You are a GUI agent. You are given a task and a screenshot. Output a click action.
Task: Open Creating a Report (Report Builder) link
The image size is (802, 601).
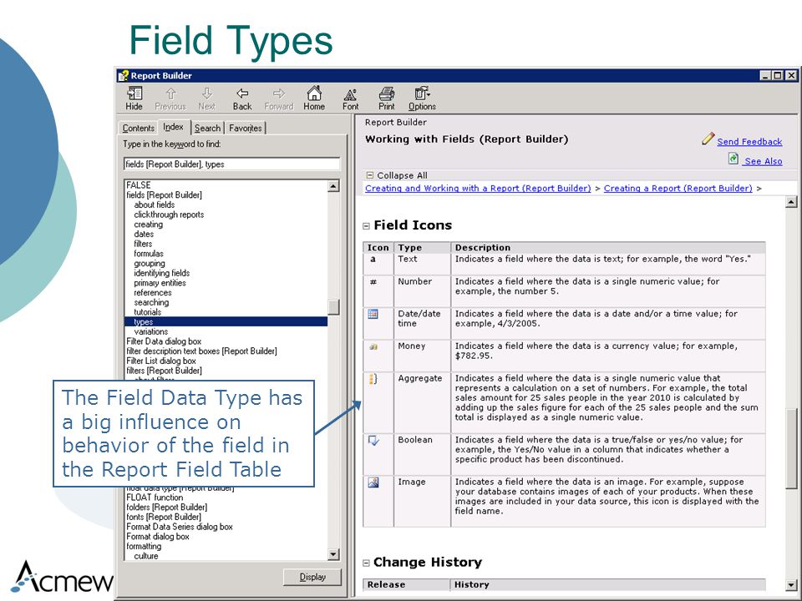[678, 188]
